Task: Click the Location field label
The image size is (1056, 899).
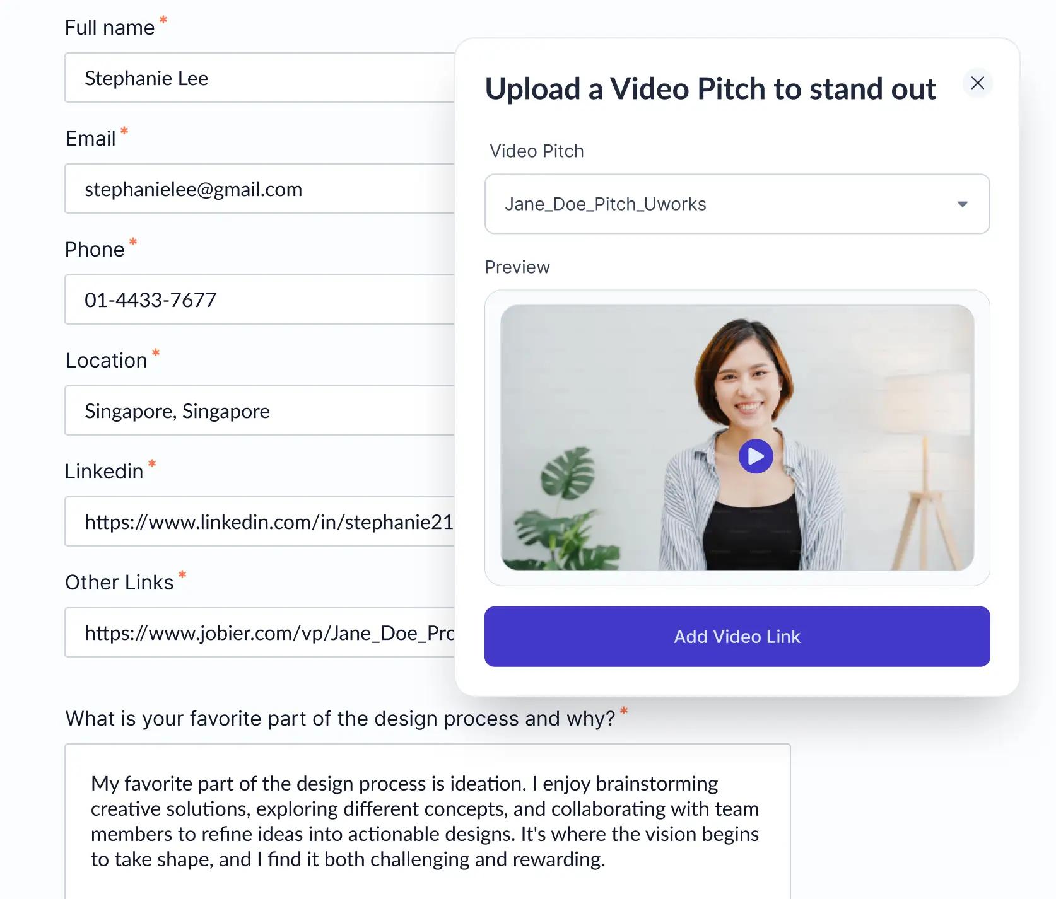Action: (x=107, y=360)
